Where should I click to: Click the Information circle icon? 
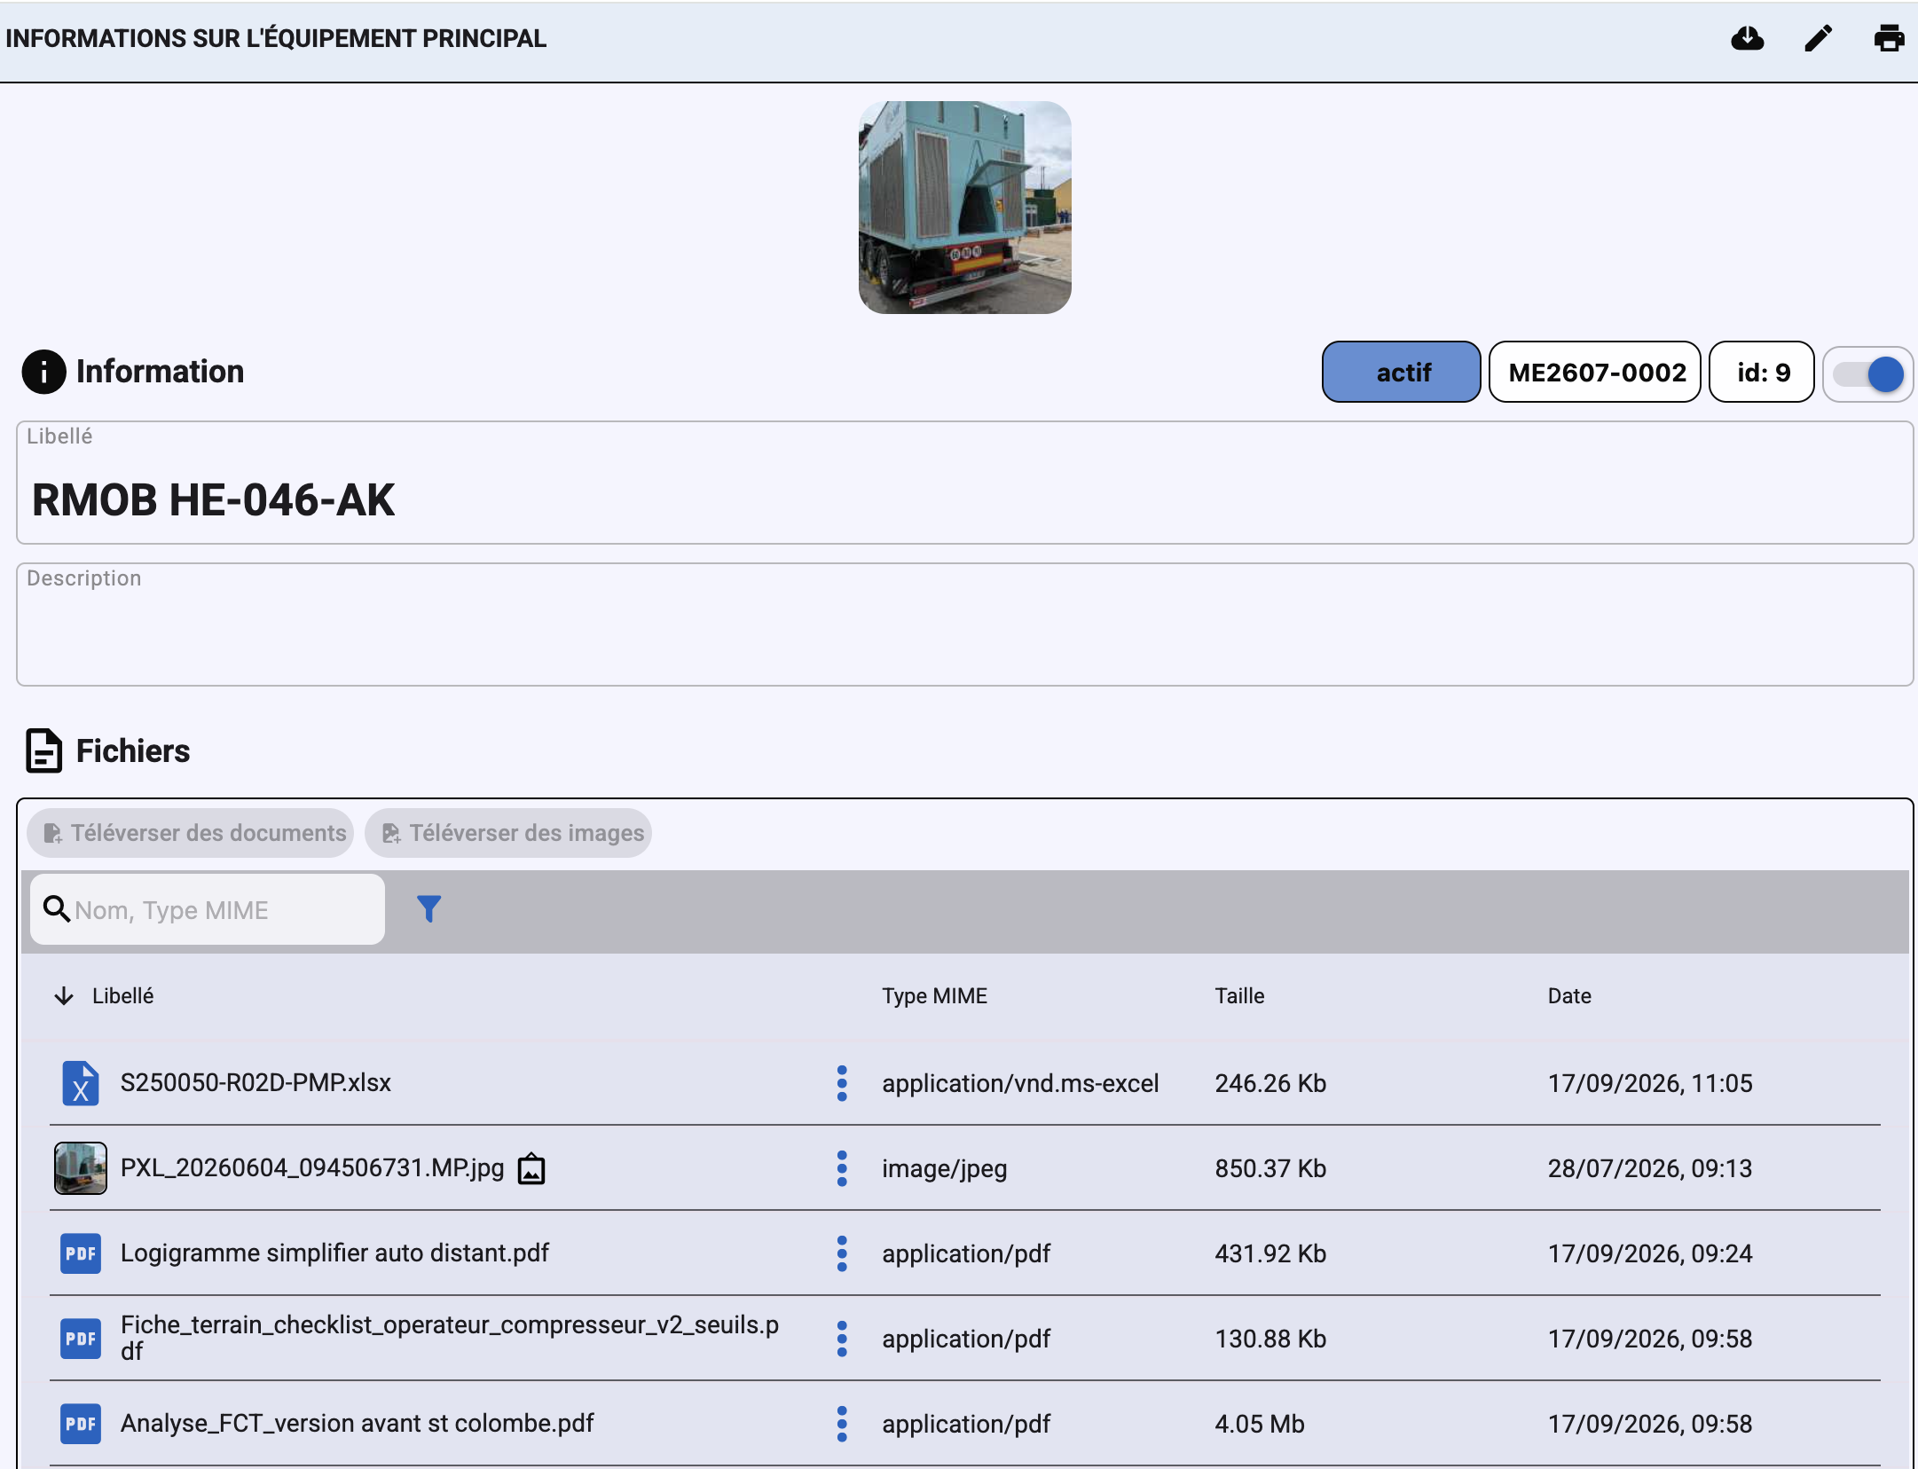tap(43, 372)
